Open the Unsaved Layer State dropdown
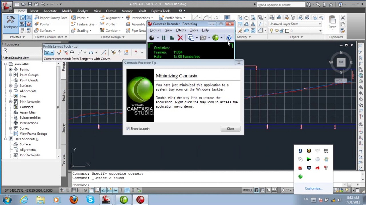 click(x=319, y=24)
